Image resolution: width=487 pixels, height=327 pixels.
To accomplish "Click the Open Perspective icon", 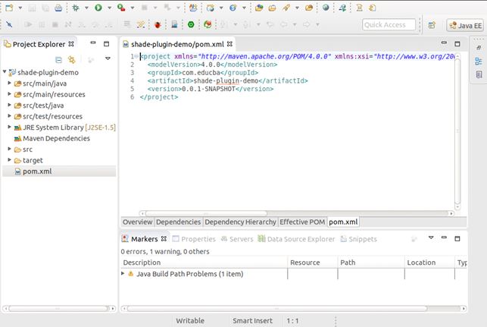I will 432,25.
